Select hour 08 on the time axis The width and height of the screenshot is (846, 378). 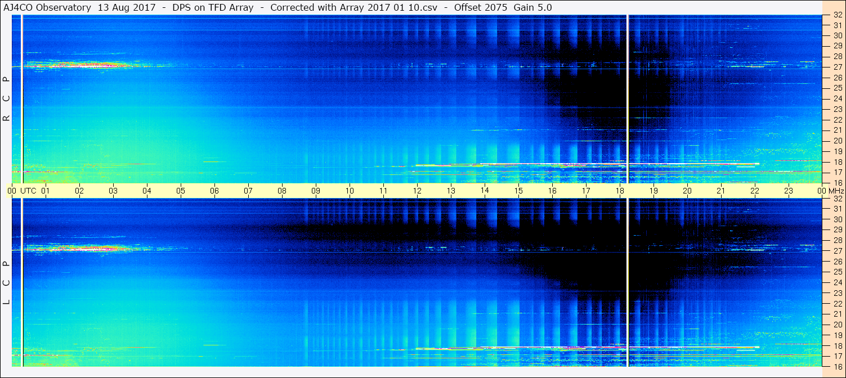282,191
